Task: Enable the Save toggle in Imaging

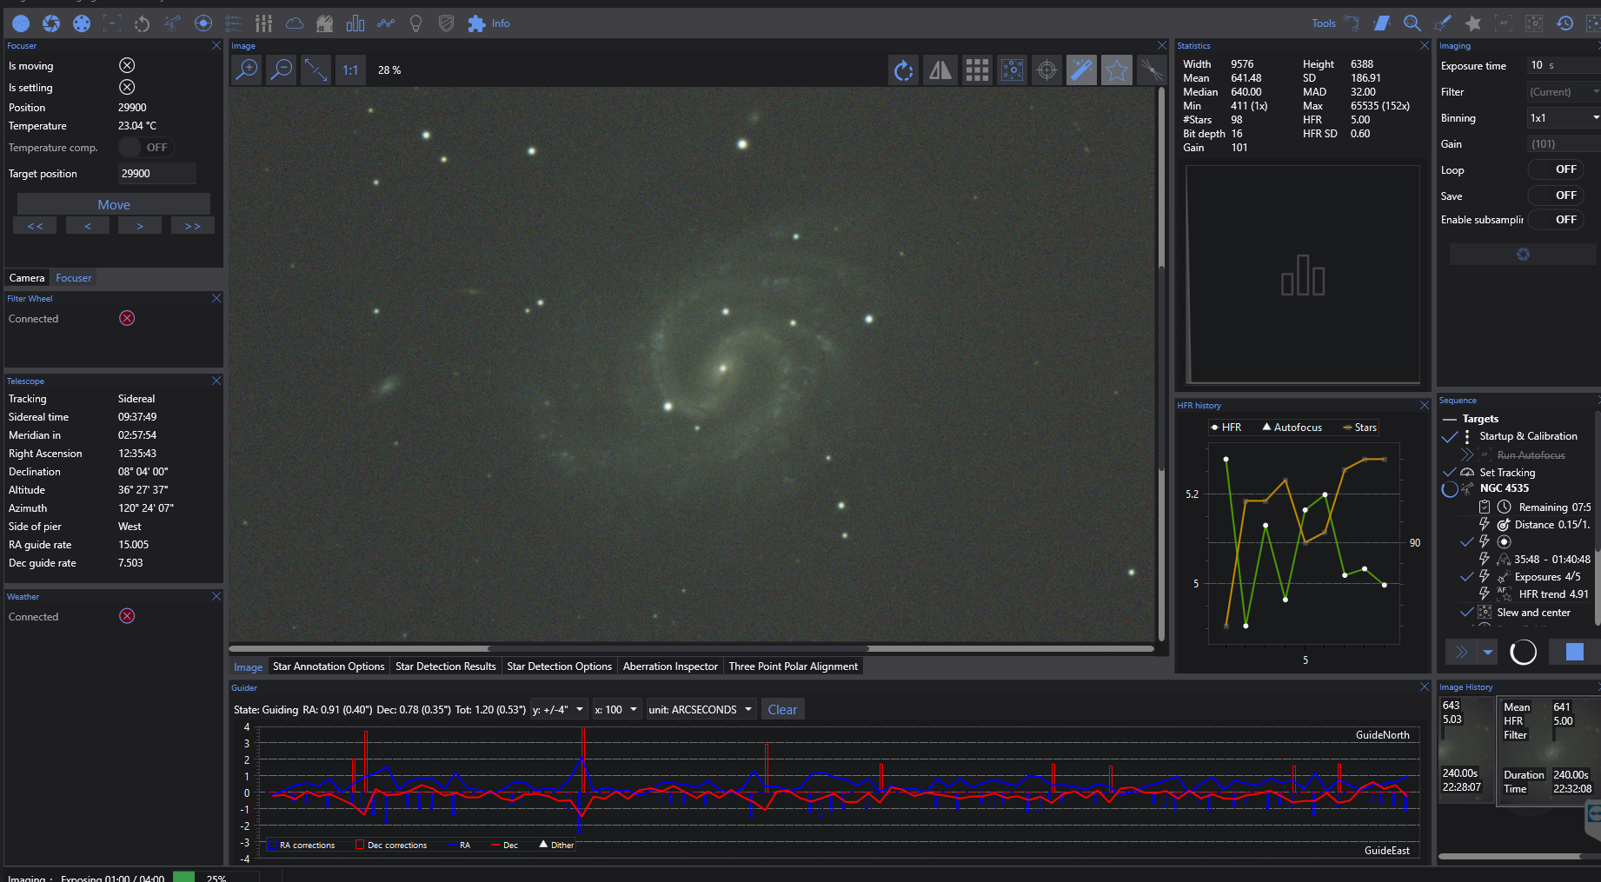Action: [1555, 196]
